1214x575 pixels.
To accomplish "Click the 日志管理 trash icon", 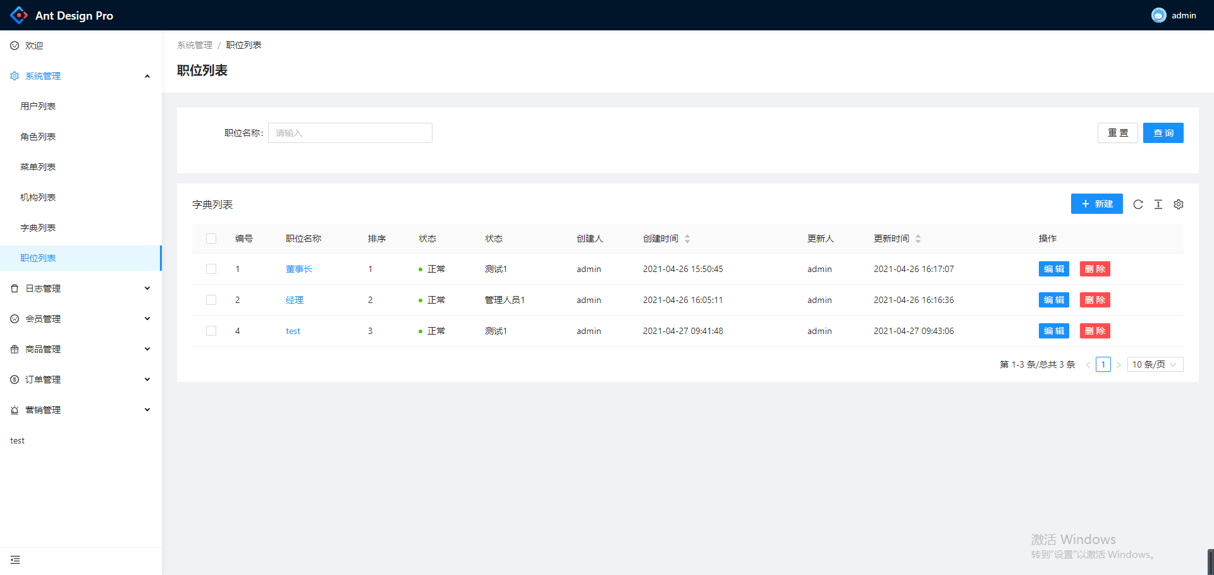I will 15,288.
